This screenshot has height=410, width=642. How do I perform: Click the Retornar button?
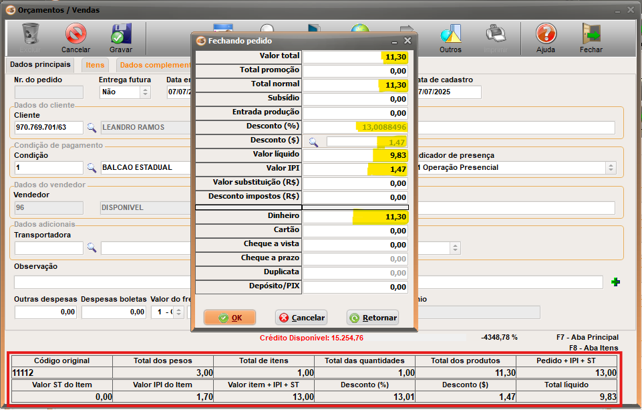pos(373,318)
